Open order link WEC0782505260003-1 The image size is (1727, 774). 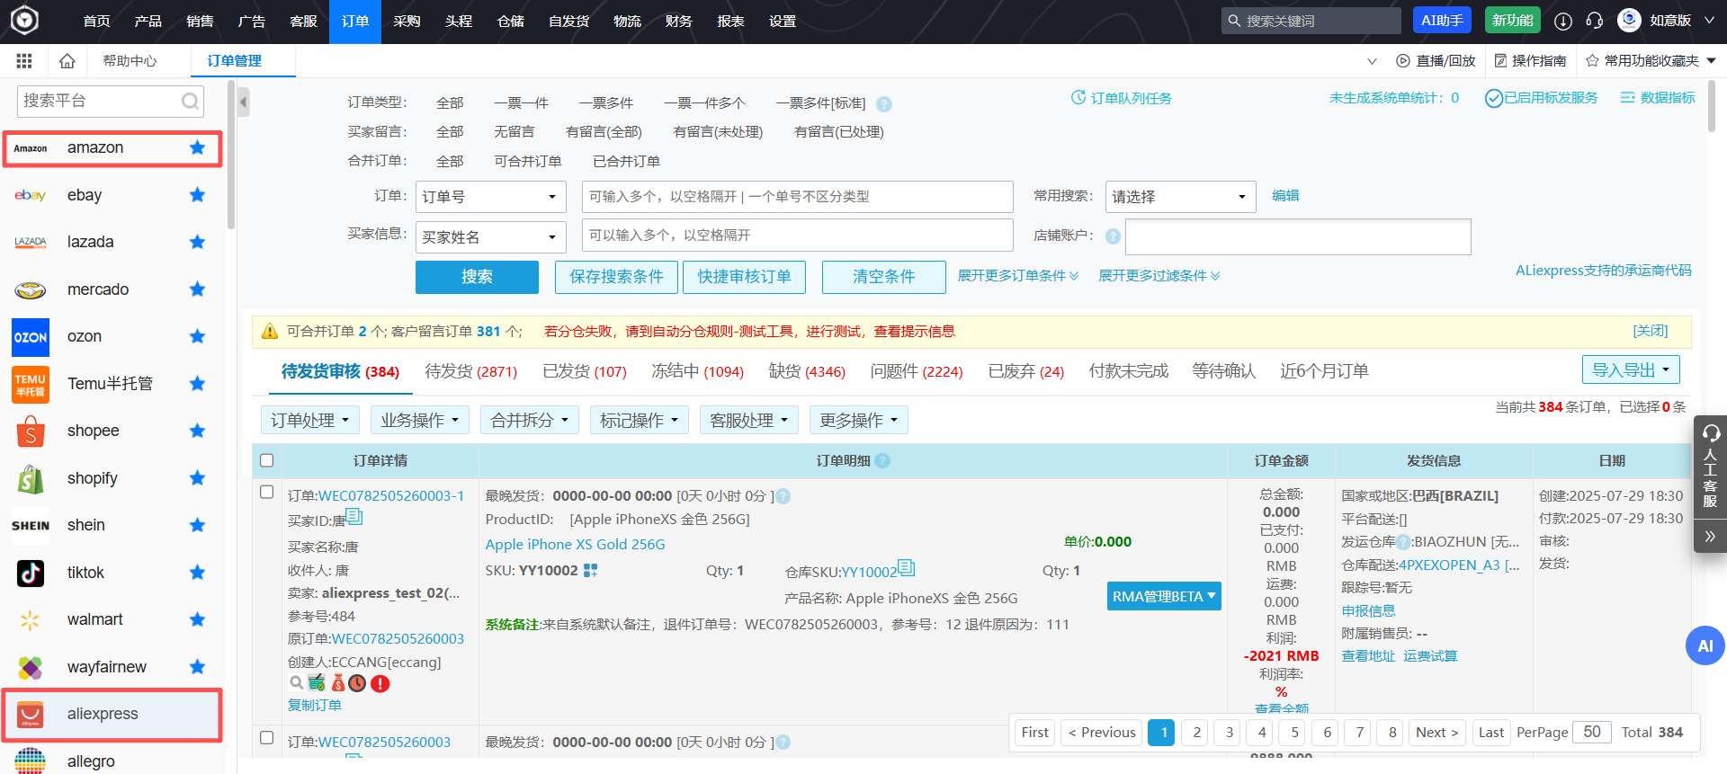tap(391, 496)
